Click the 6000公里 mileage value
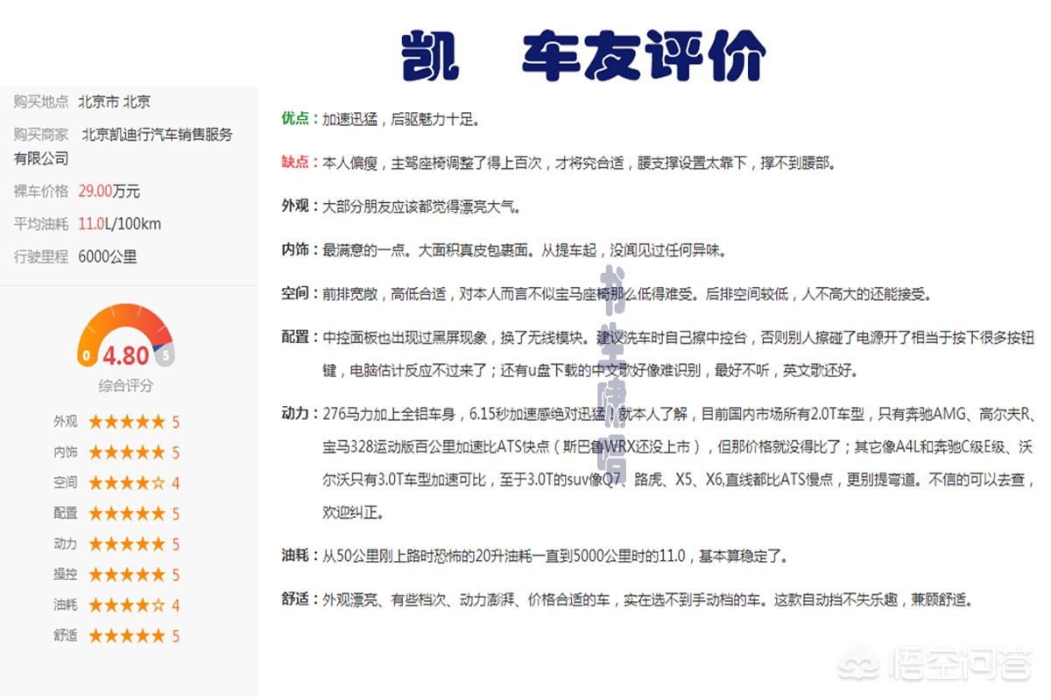 click(108, 257)
